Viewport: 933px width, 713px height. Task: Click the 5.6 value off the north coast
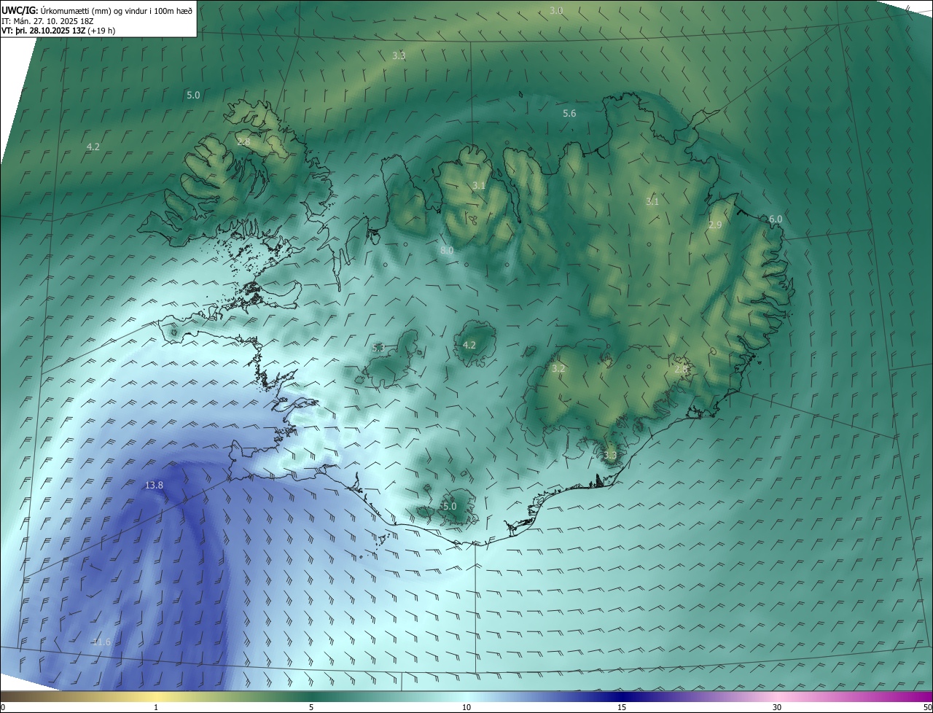click(x=569, y=114)
